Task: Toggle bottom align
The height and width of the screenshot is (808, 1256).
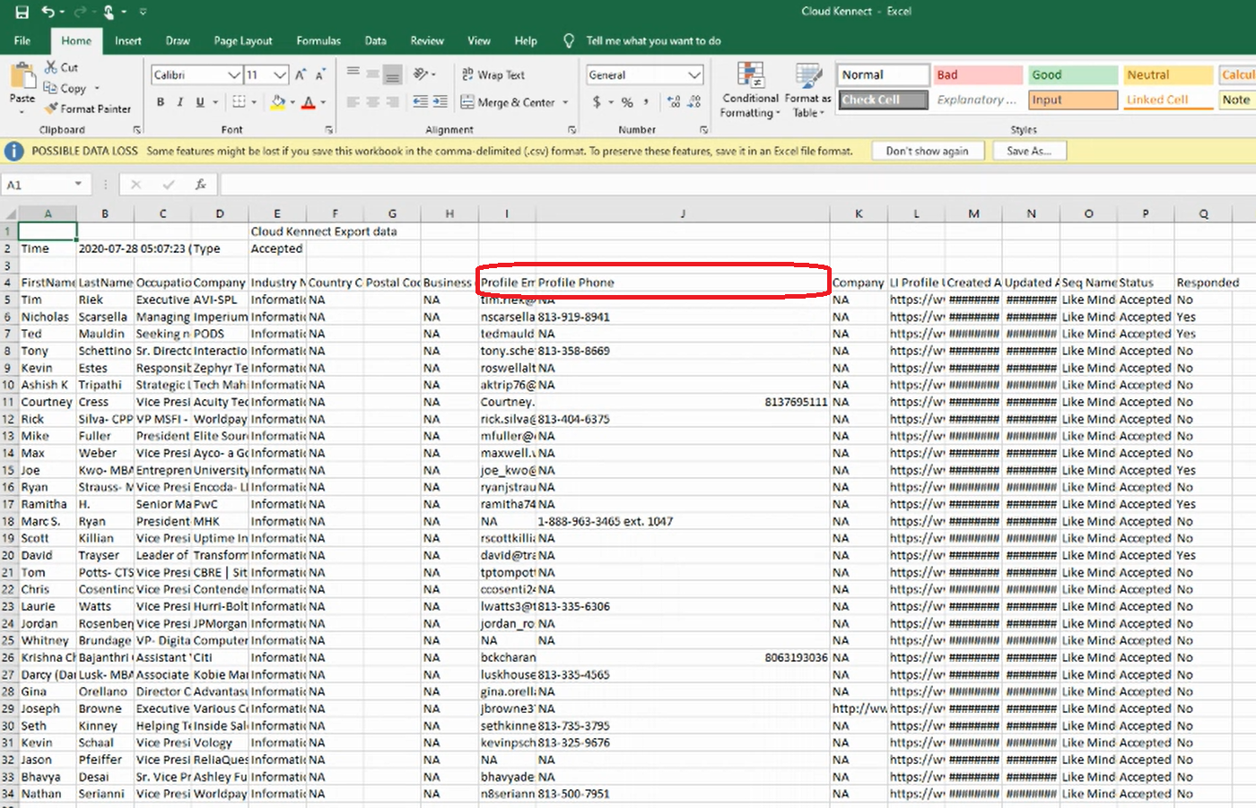Action: click(392, 74)
